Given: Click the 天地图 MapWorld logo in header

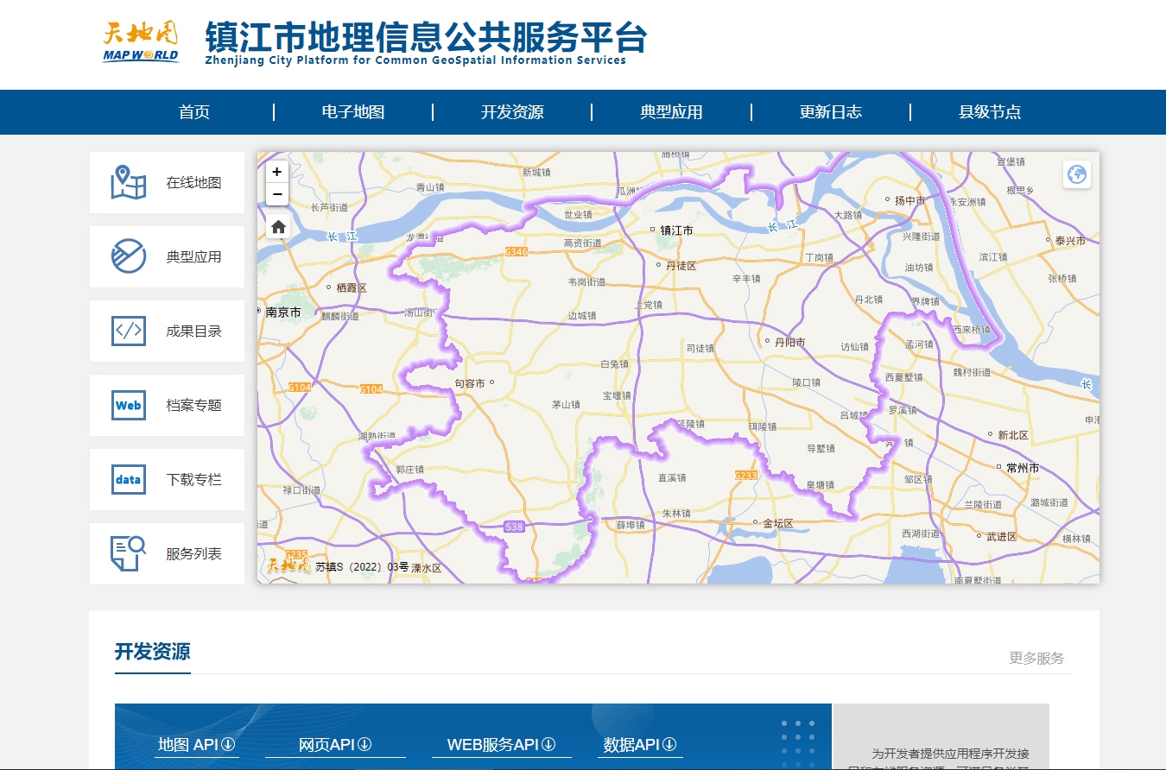Looking at the screenshot, I should tap(141, 43).
